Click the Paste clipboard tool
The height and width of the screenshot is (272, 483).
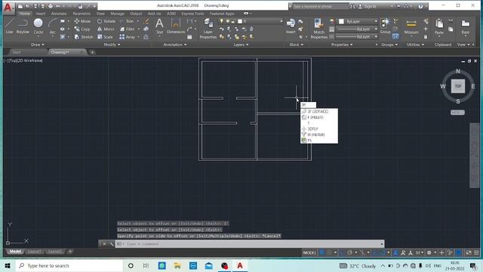pos(439,26)
